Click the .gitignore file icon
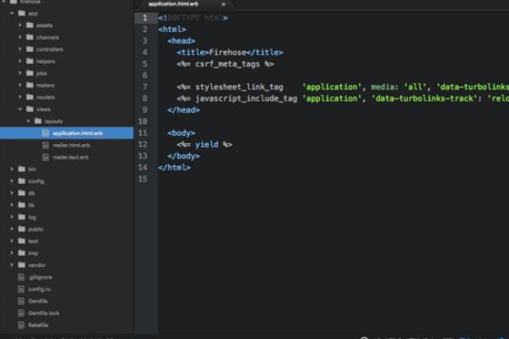Screen dimensions: 509x339 (x=21, y=276)
